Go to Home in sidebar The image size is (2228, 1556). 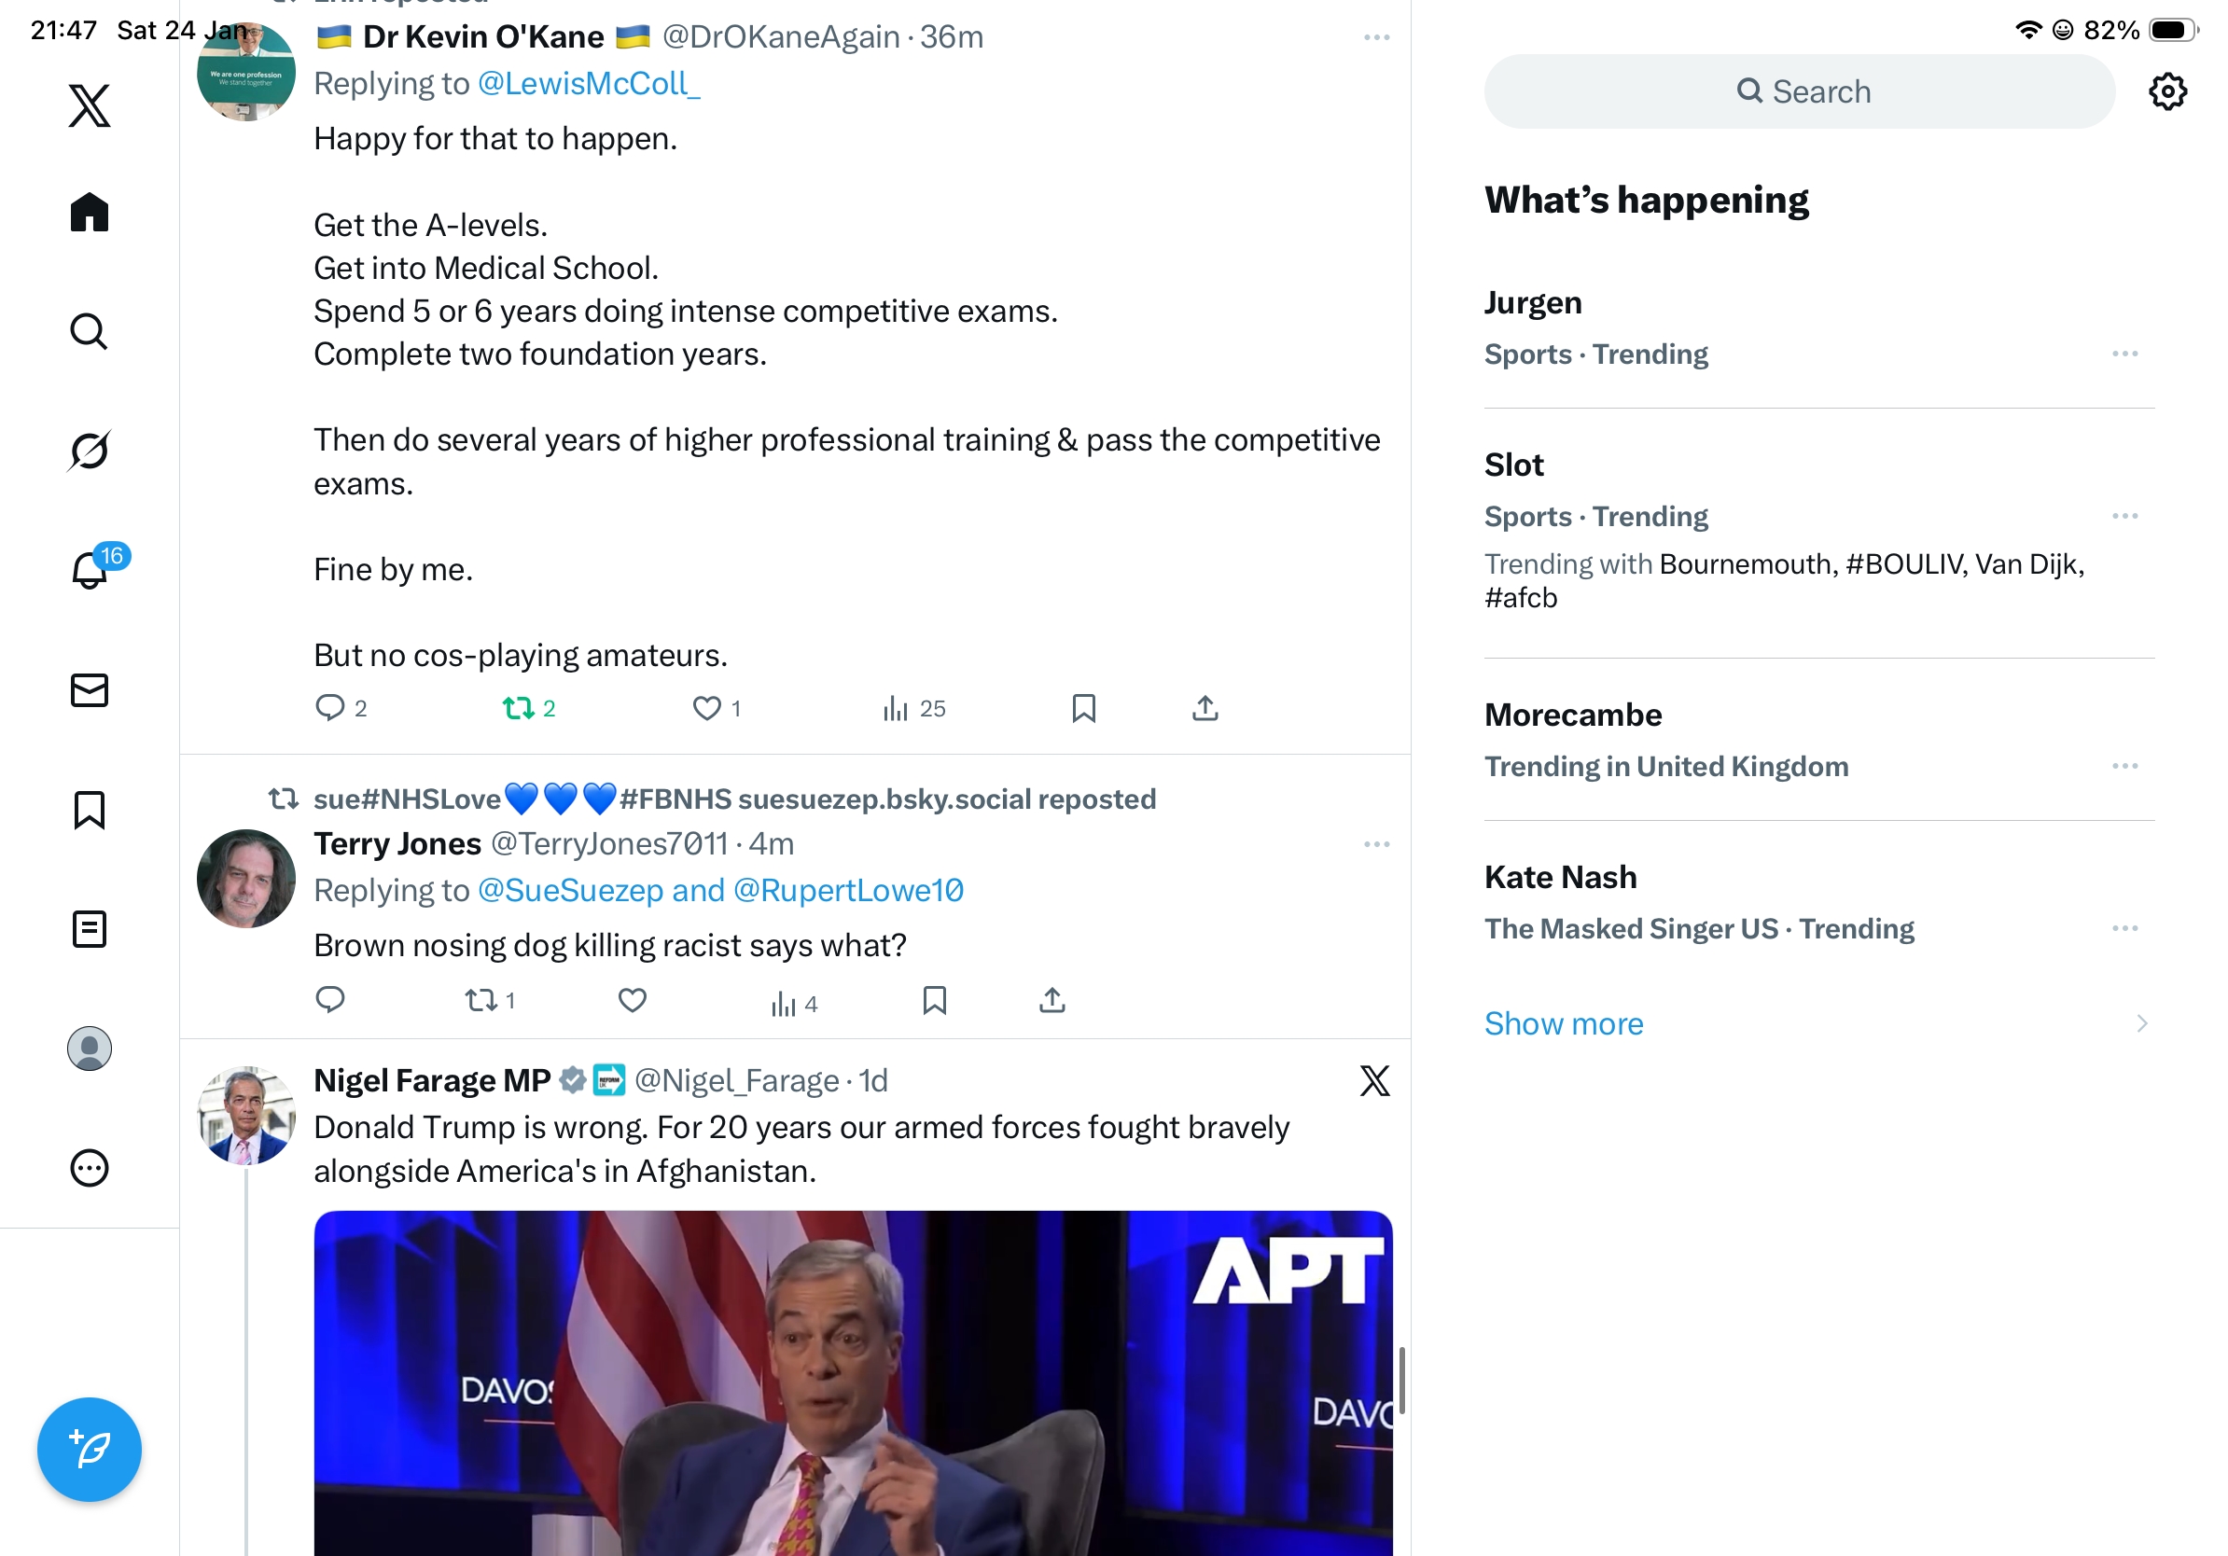90,212
